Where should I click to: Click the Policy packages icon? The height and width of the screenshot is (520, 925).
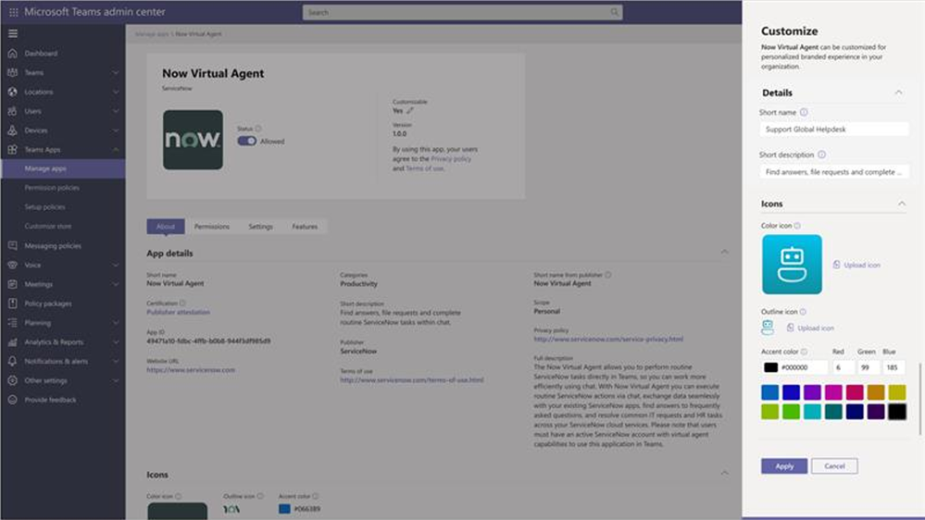12,303
